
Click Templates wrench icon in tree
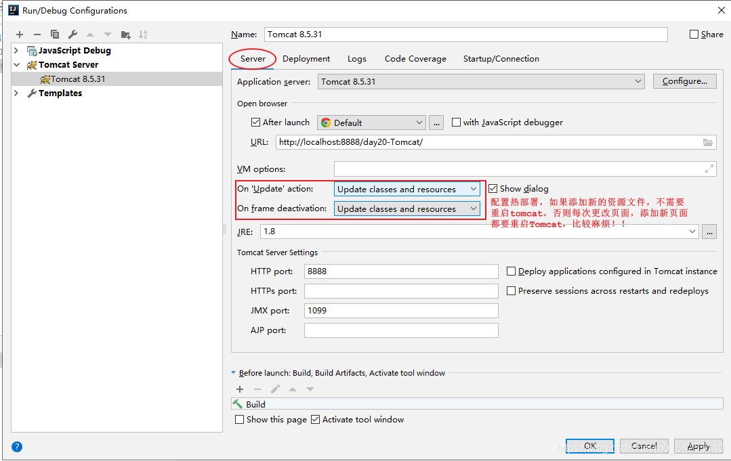[32, 93]
